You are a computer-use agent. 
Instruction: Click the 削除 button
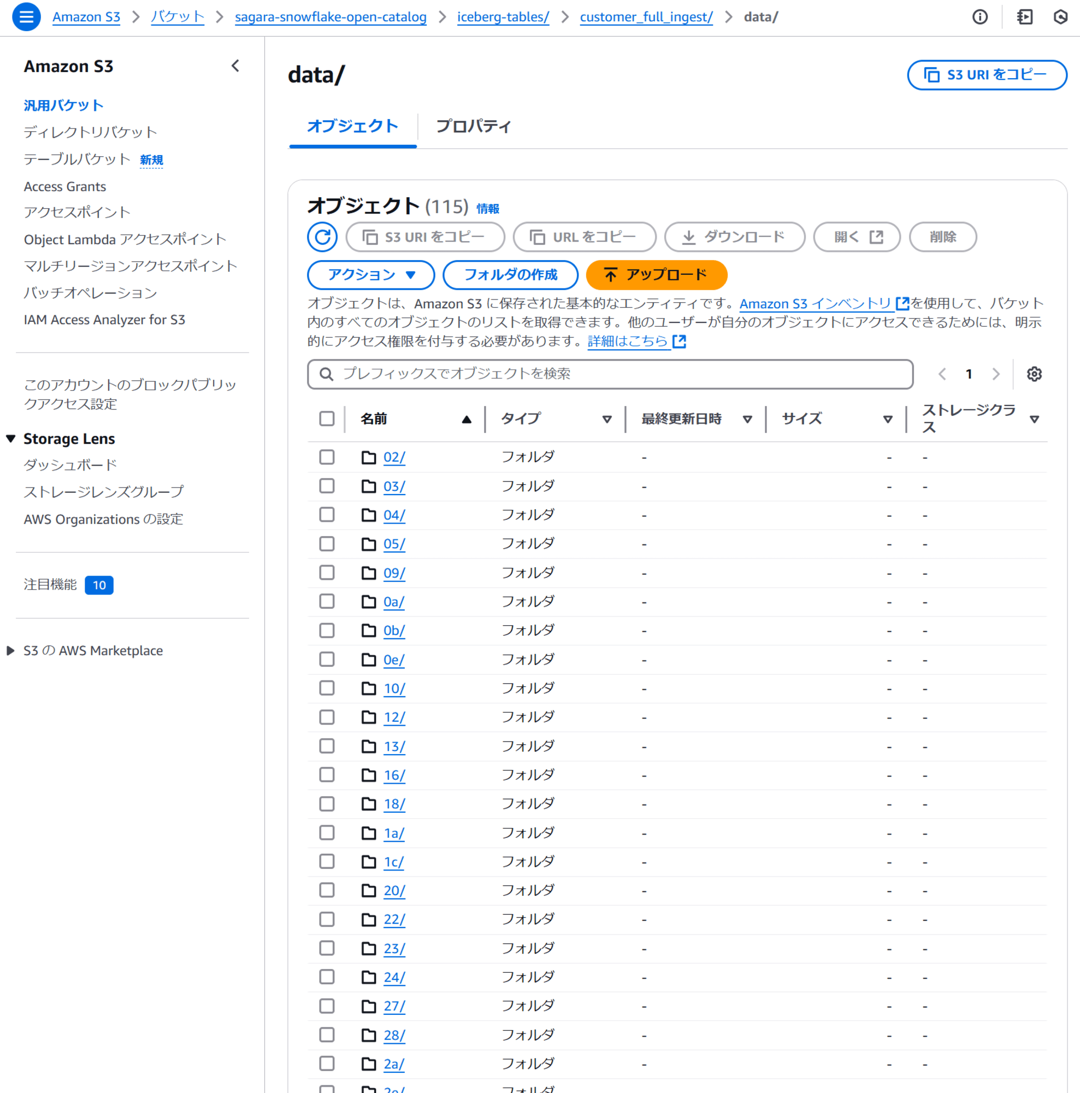pos(942,237)
